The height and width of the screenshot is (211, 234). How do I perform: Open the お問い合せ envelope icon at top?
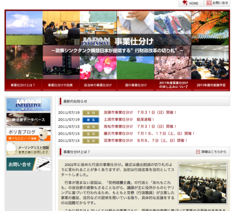pyautogui.click(x=217, y=3)
